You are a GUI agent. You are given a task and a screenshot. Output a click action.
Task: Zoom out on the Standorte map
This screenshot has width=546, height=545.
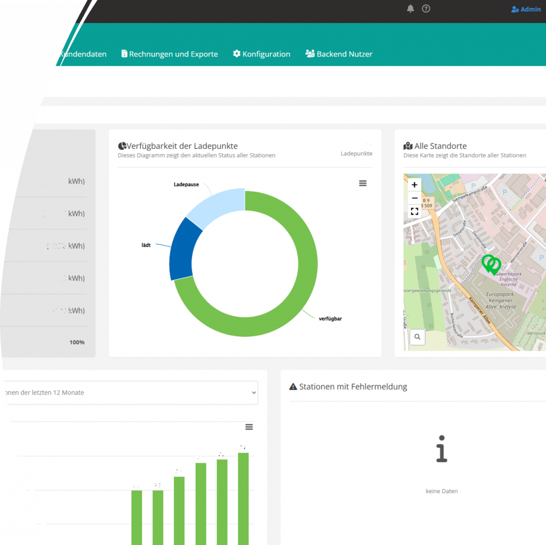[x=414, y=198]
